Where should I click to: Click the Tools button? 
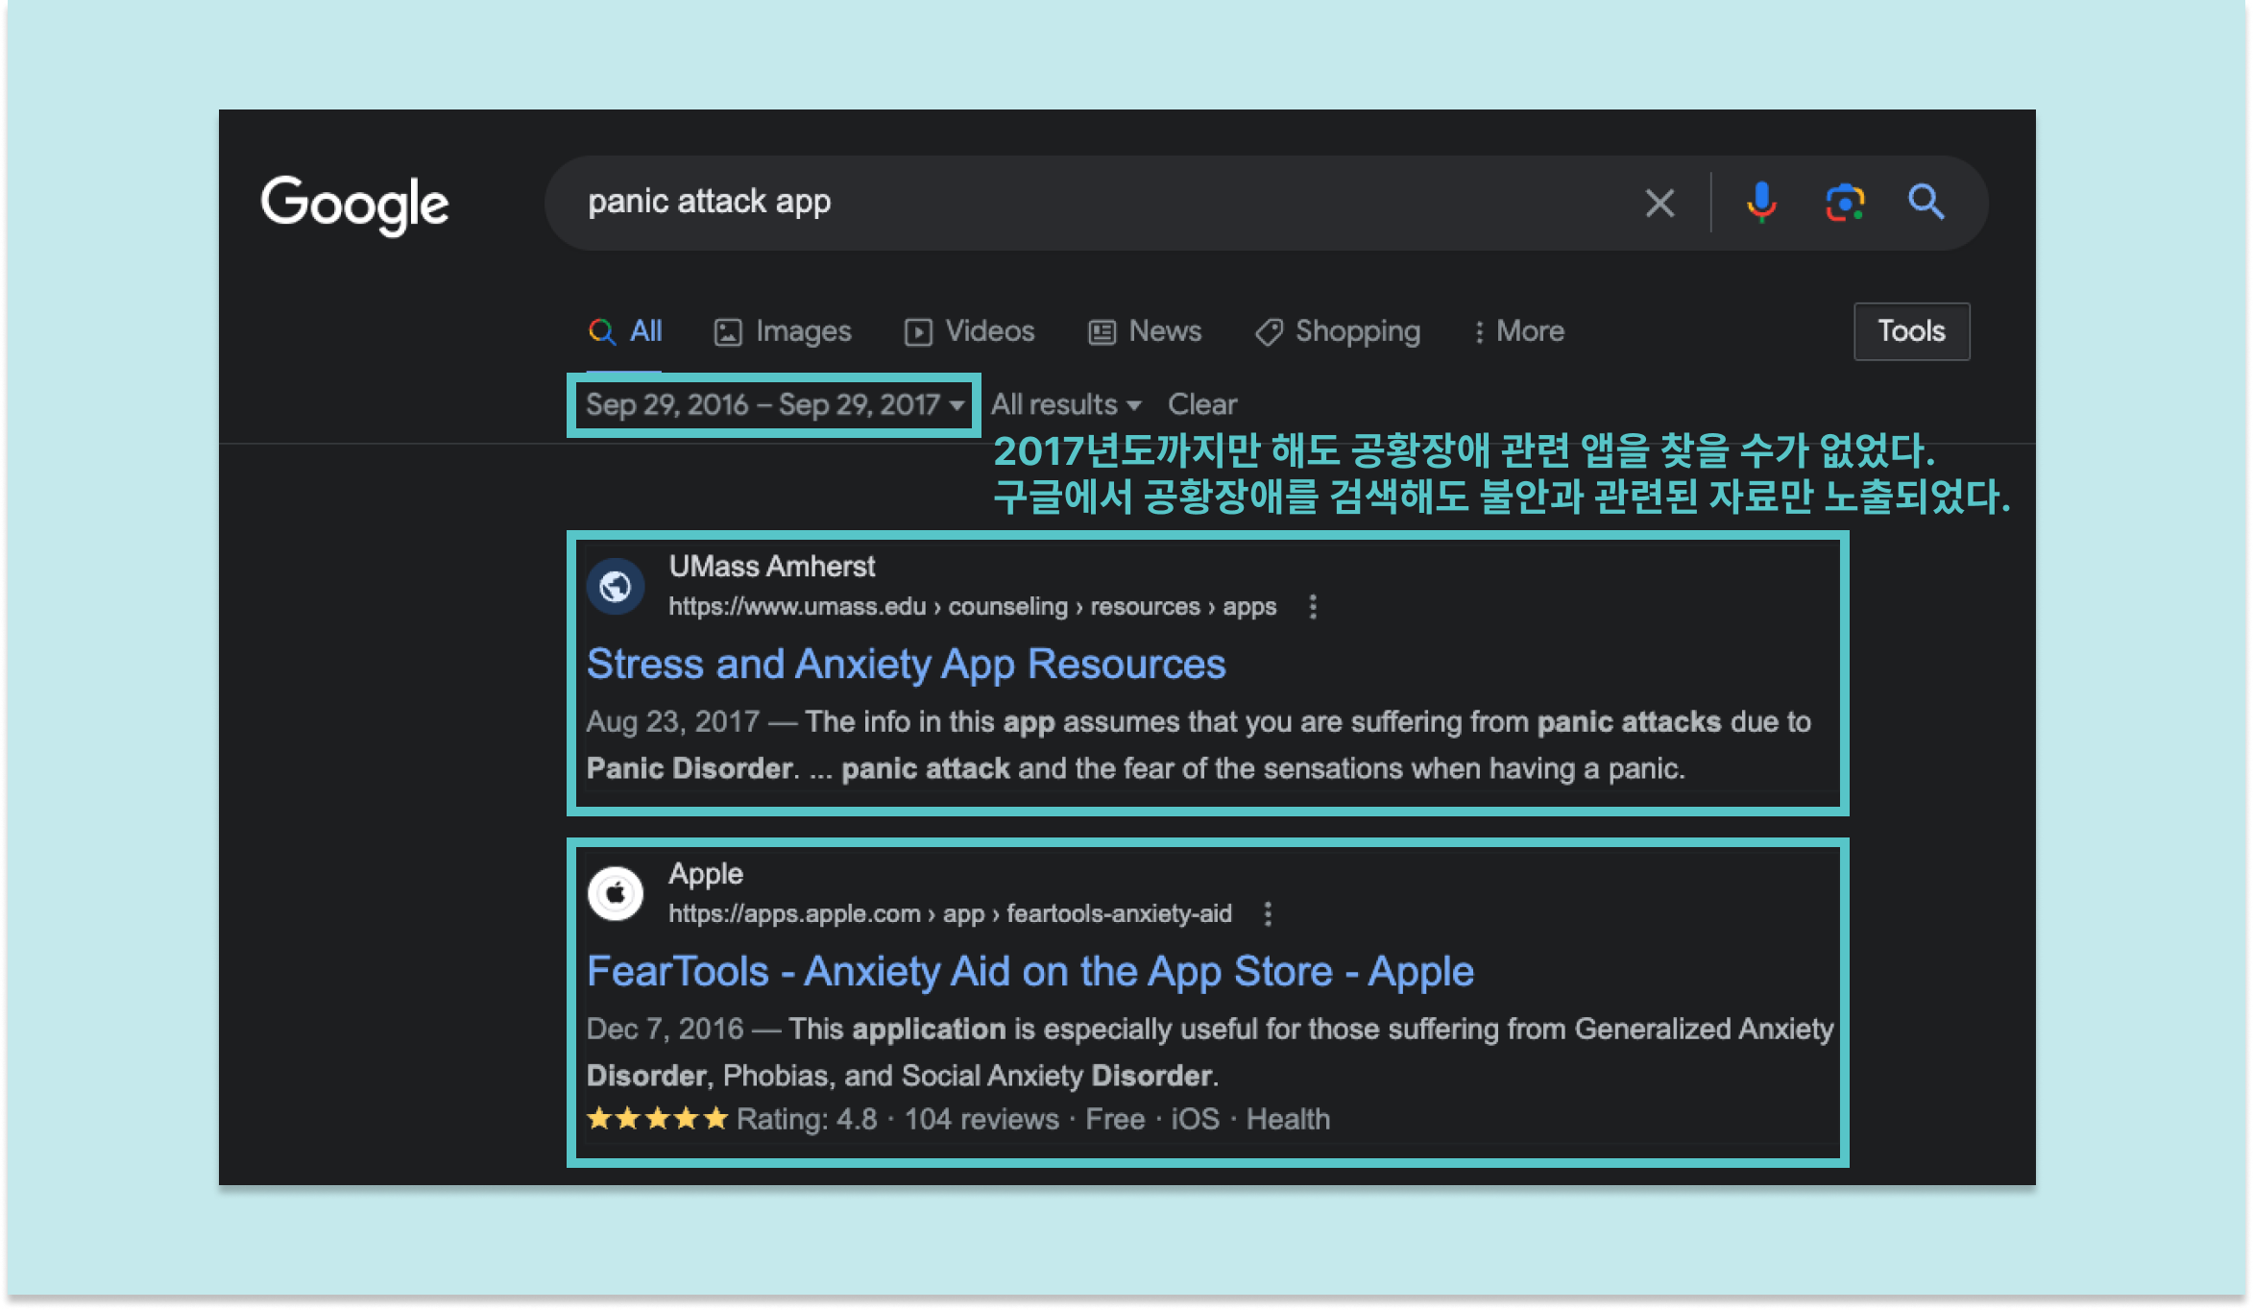tap(1911, 331)
